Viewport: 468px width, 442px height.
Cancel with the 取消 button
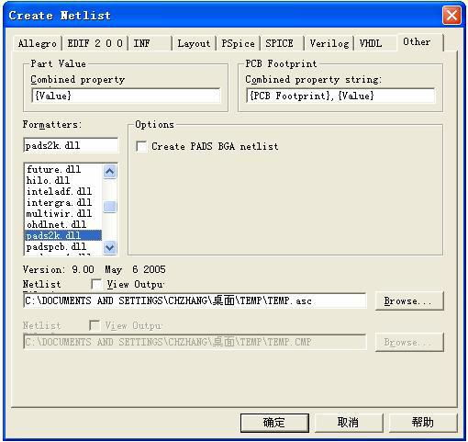349,423
